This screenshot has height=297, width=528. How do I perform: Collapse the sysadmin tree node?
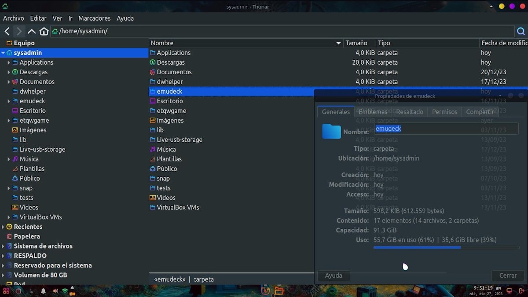[3, 53]
